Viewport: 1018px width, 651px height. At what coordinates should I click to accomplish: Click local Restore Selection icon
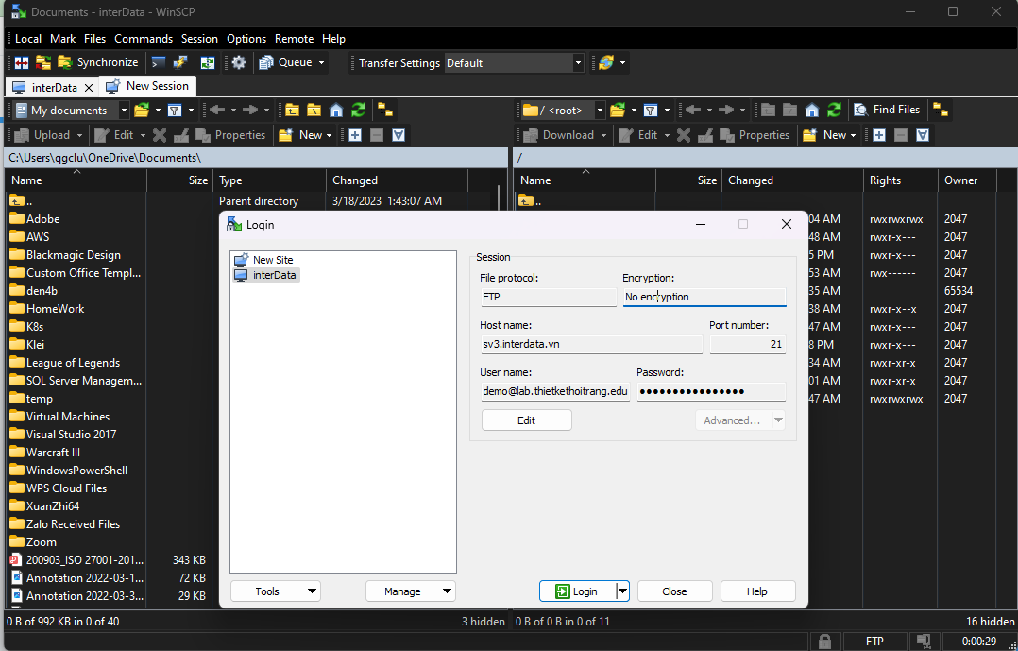tap(399, 135)
